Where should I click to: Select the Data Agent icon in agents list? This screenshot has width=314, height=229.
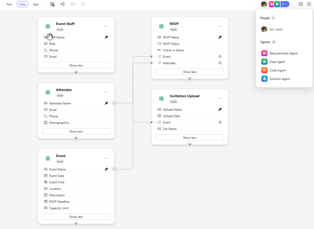click(264, 62)
